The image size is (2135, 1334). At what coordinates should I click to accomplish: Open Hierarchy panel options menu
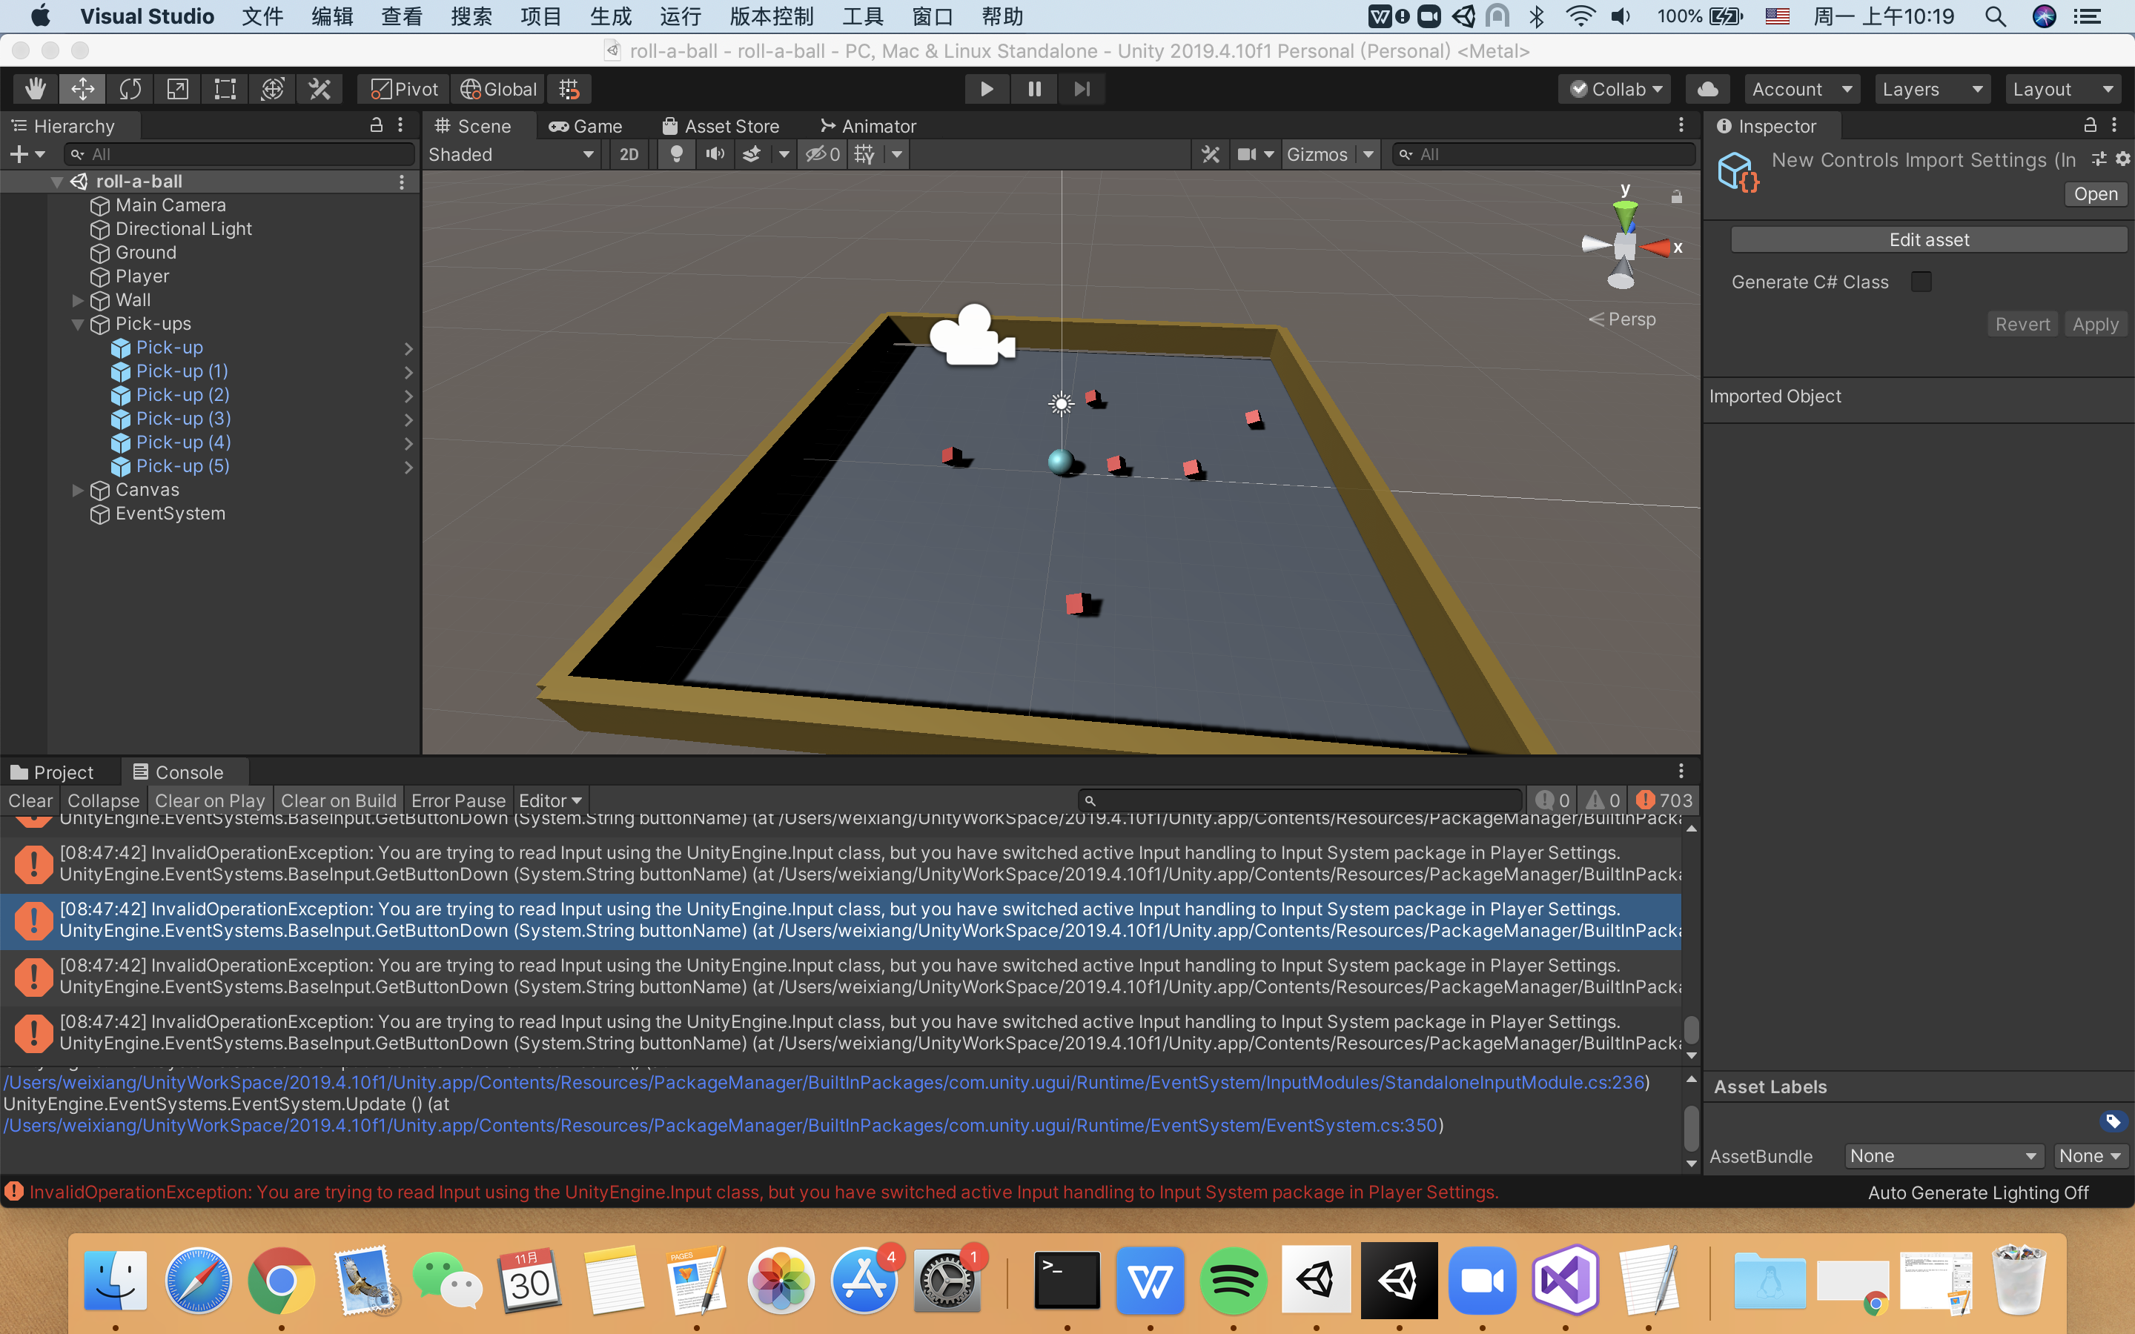pos(400,125)
